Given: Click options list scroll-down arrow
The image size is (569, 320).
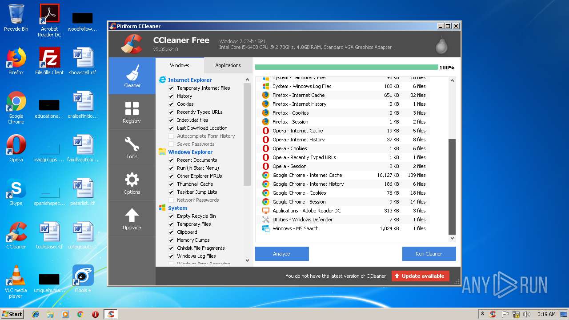Looking at the screenshot, I should [x=248, y=260].
